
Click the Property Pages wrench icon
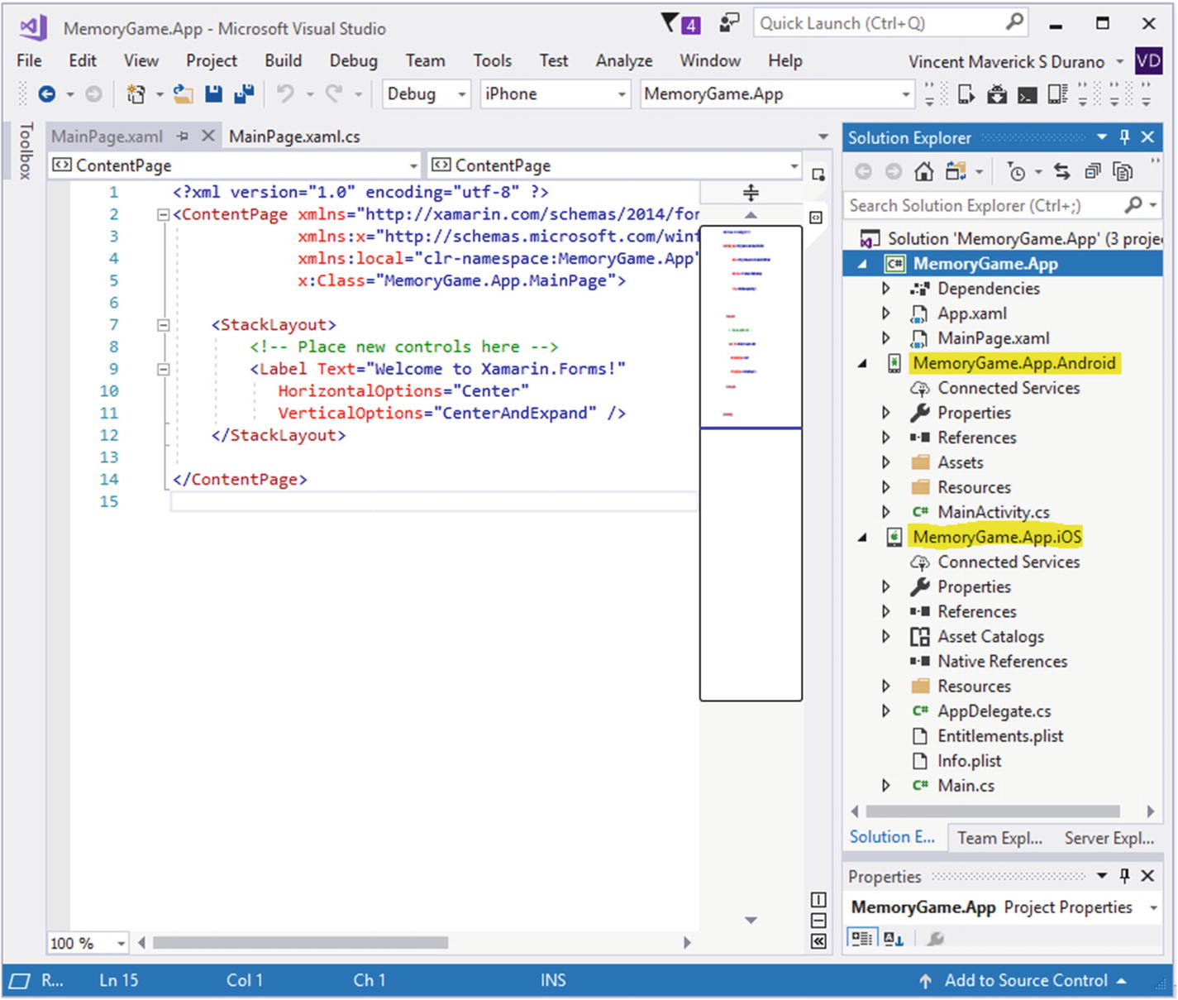(x=935, y=938)
